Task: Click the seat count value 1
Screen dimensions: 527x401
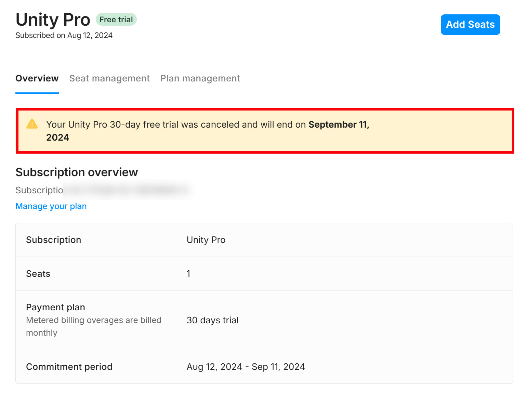Action: point(188,274)
